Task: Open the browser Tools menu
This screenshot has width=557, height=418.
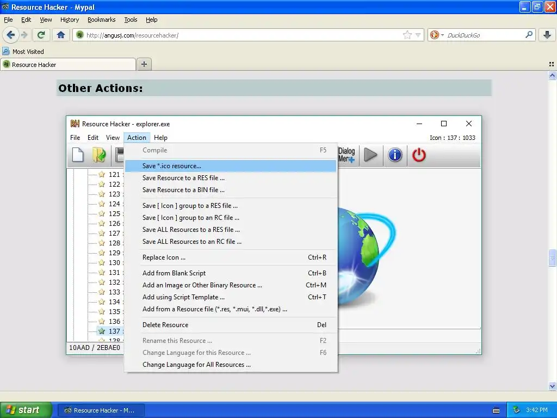Action: click(x=131, y=20)
